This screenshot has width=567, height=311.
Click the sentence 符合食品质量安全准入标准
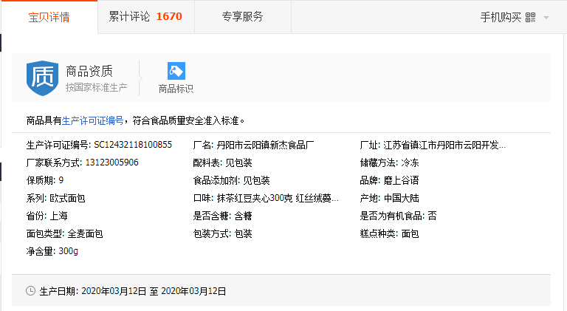186,121
